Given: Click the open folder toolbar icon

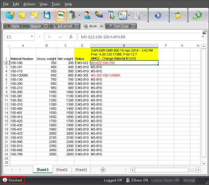Looking at the screenshot, I should point(22,15).
